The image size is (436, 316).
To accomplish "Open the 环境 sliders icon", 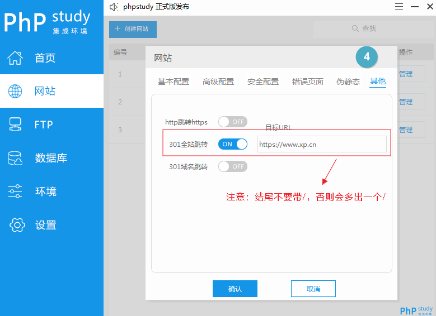I will 15,191.
